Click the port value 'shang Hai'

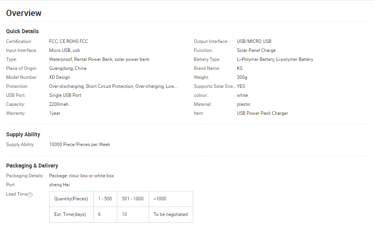[x=59, y=185]
